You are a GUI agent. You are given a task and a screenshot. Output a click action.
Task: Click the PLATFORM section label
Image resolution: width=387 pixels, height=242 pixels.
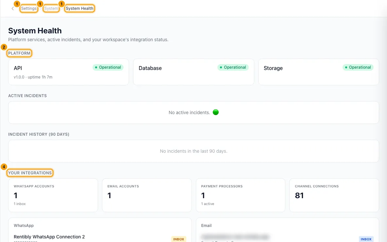(19, 53)
